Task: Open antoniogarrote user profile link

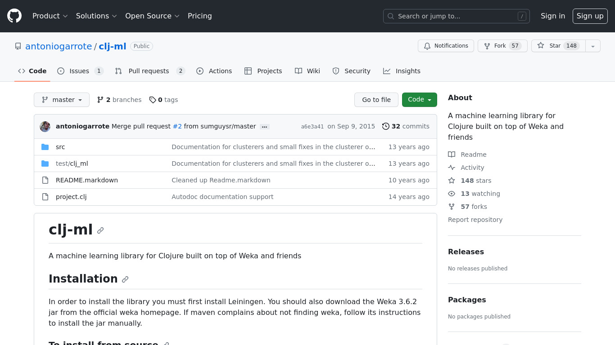Action: (59, 46)
